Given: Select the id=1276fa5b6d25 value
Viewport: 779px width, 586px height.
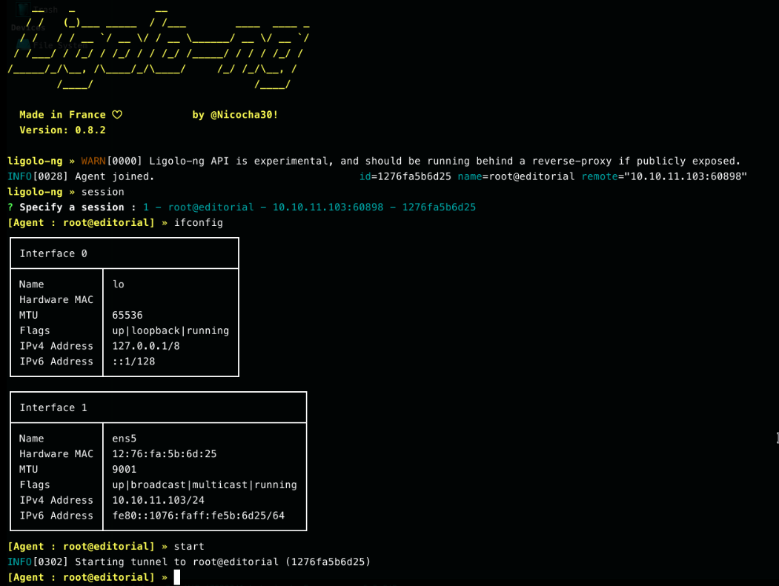Looking at the screenshot, I should (405, 176).
